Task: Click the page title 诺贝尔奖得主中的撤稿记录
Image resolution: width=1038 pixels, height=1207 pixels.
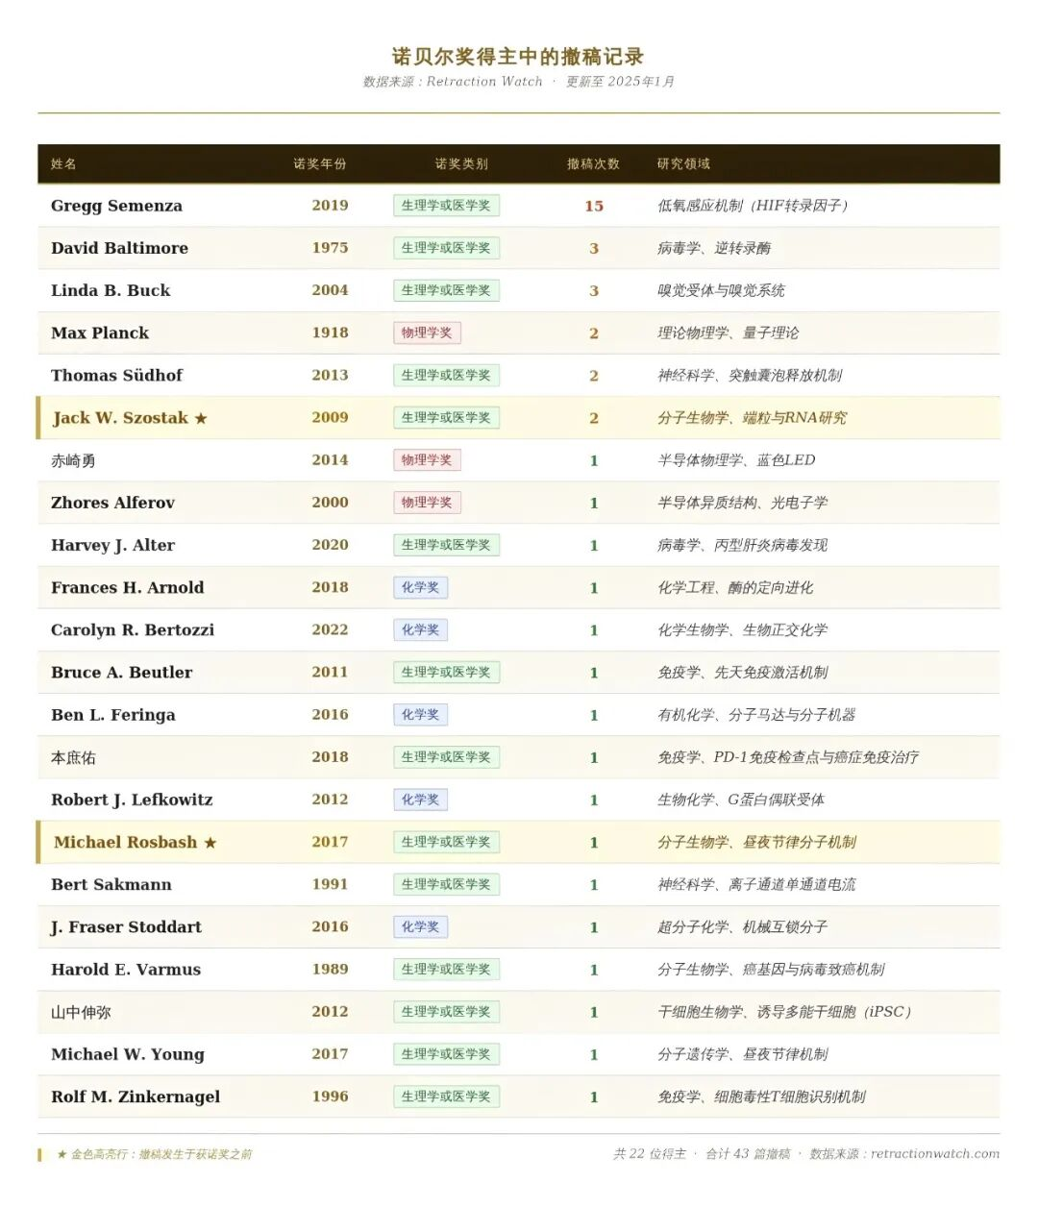Action: tap(518, 57)
